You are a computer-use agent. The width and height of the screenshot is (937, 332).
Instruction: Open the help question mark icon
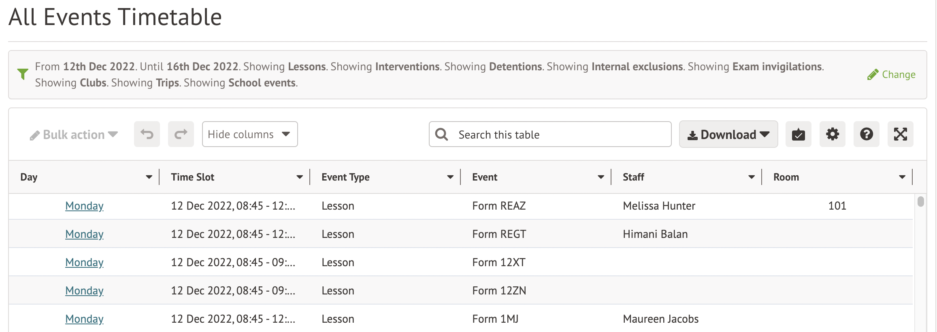coord(866,134)
